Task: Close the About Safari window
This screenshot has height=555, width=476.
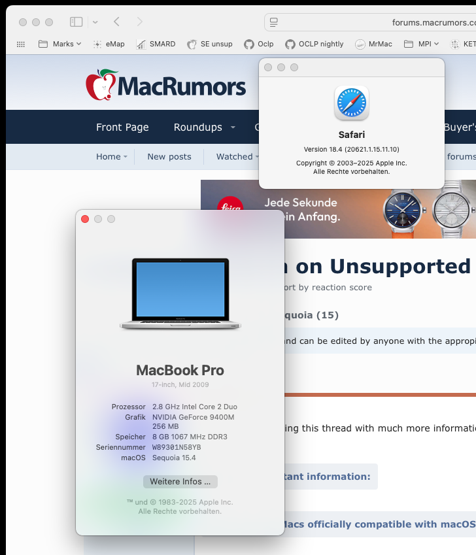Action: coord(268,67)
